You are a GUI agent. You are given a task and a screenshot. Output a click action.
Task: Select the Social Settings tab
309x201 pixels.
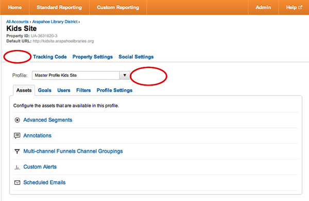[136, 57]
